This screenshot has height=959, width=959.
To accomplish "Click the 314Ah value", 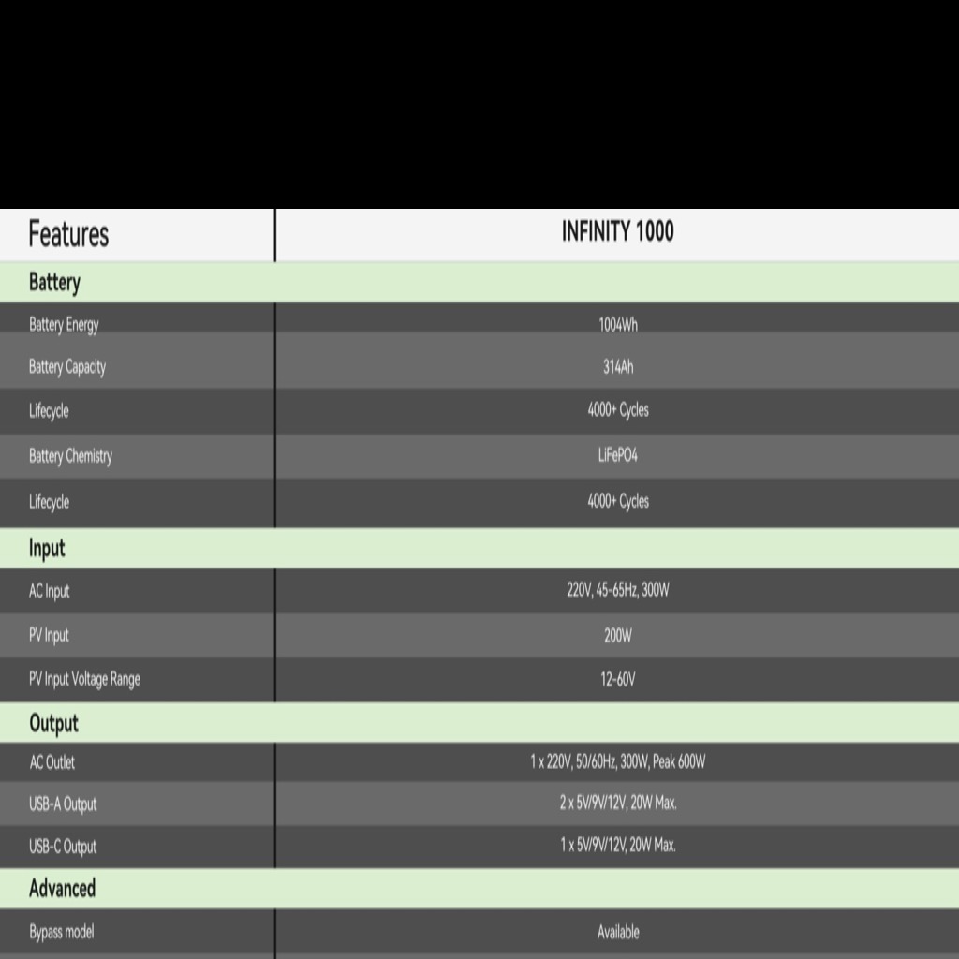I will (x=618, y=367).
